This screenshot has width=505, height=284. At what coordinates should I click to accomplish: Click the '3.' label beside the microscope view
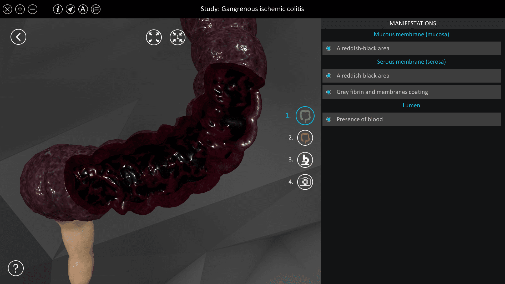[291, 160]
